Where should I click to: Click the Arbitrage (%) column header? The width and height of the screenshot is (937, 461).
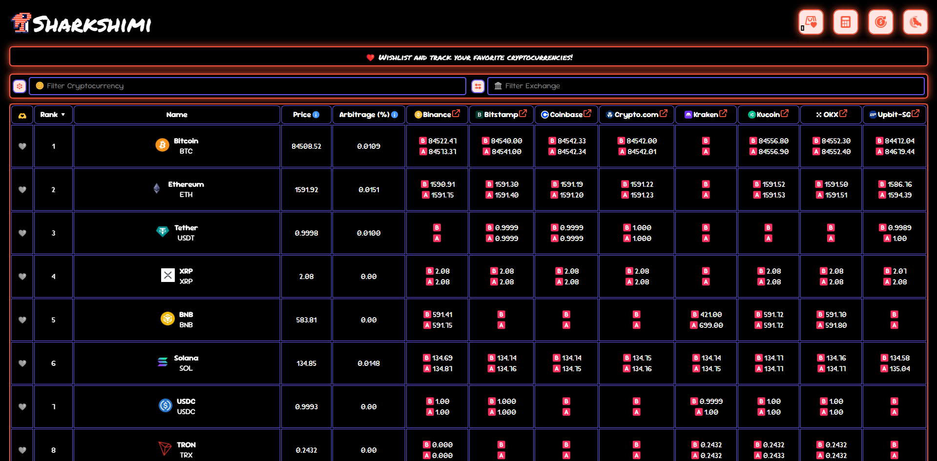(369, 115)
